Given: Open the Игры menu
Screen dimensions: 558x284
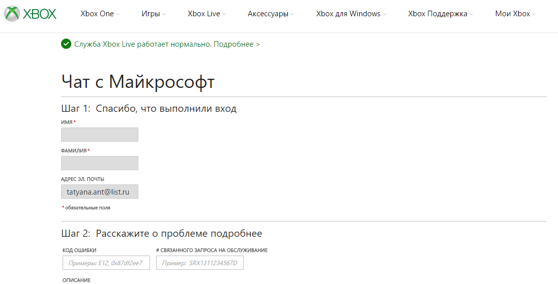Looking at the screenshot, I should (x=151, y=14).
